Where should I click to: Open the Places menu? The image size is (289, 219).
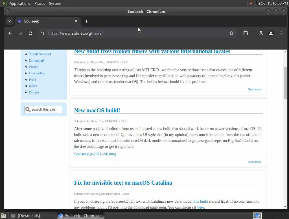[x=40, y=3]
